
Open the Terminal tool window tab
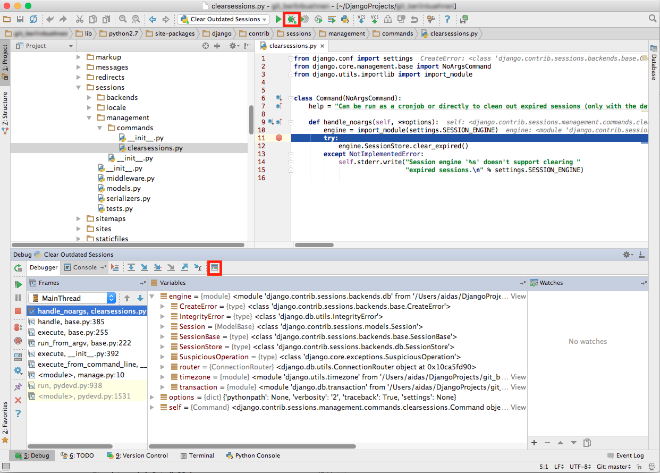(x=197, y=455)
